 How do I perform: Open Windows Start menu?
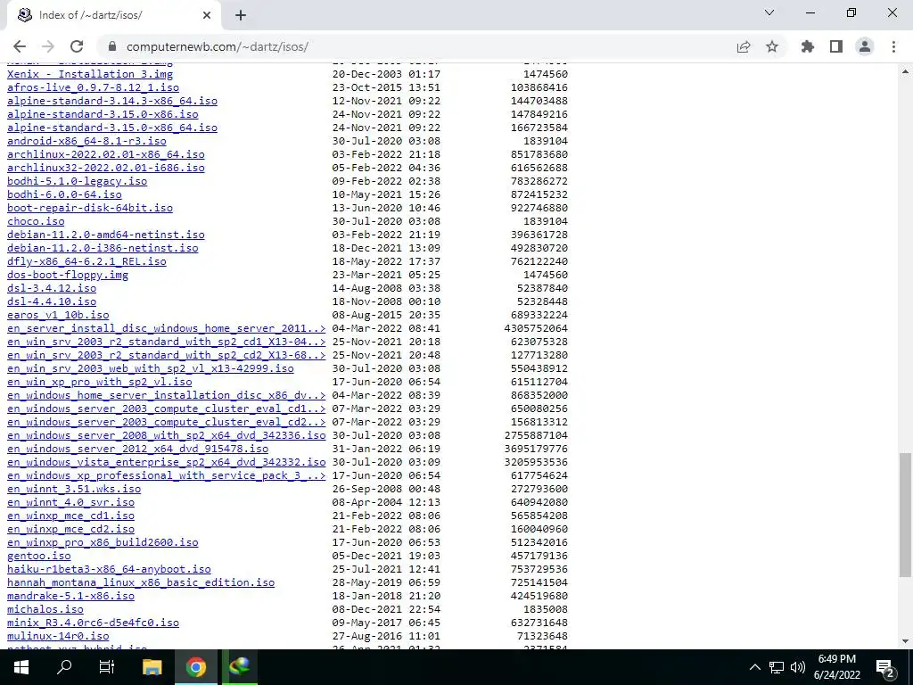[21, 667]
